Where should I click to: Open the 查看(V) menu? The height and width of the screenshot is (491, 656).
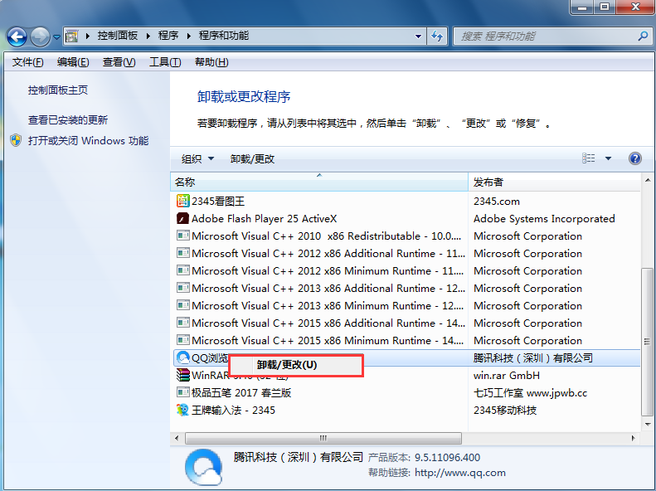(x=119, y=62)
